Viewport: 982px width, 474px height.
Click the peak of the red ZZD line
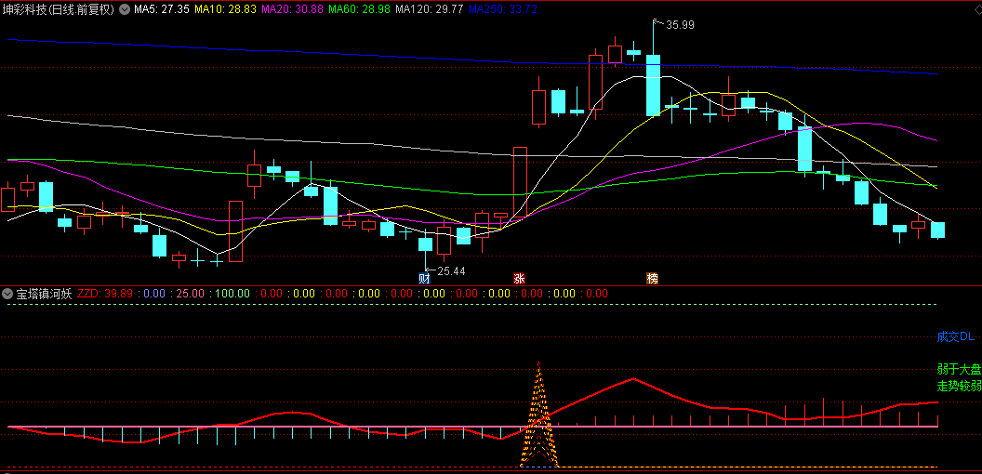pos(634,379)
